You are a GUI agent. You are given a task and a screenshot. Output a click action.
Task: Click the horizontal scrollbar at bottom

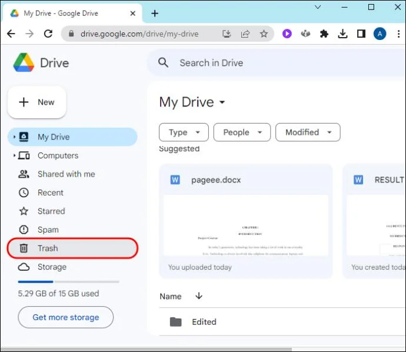(x=147, y=350)
